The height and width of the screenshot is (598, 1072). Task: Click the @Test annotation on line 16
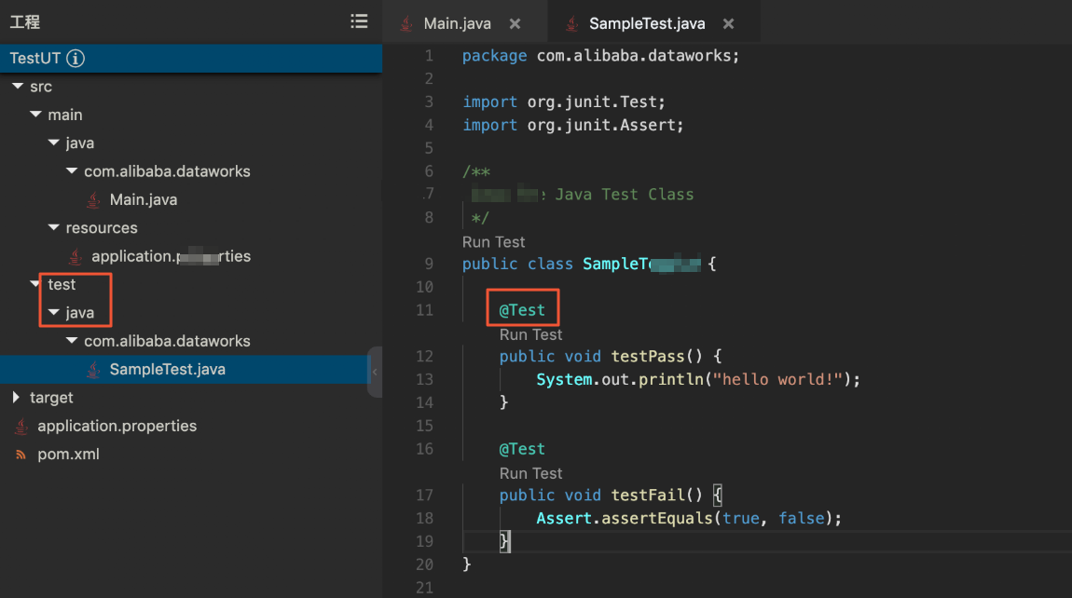[522, 449]
